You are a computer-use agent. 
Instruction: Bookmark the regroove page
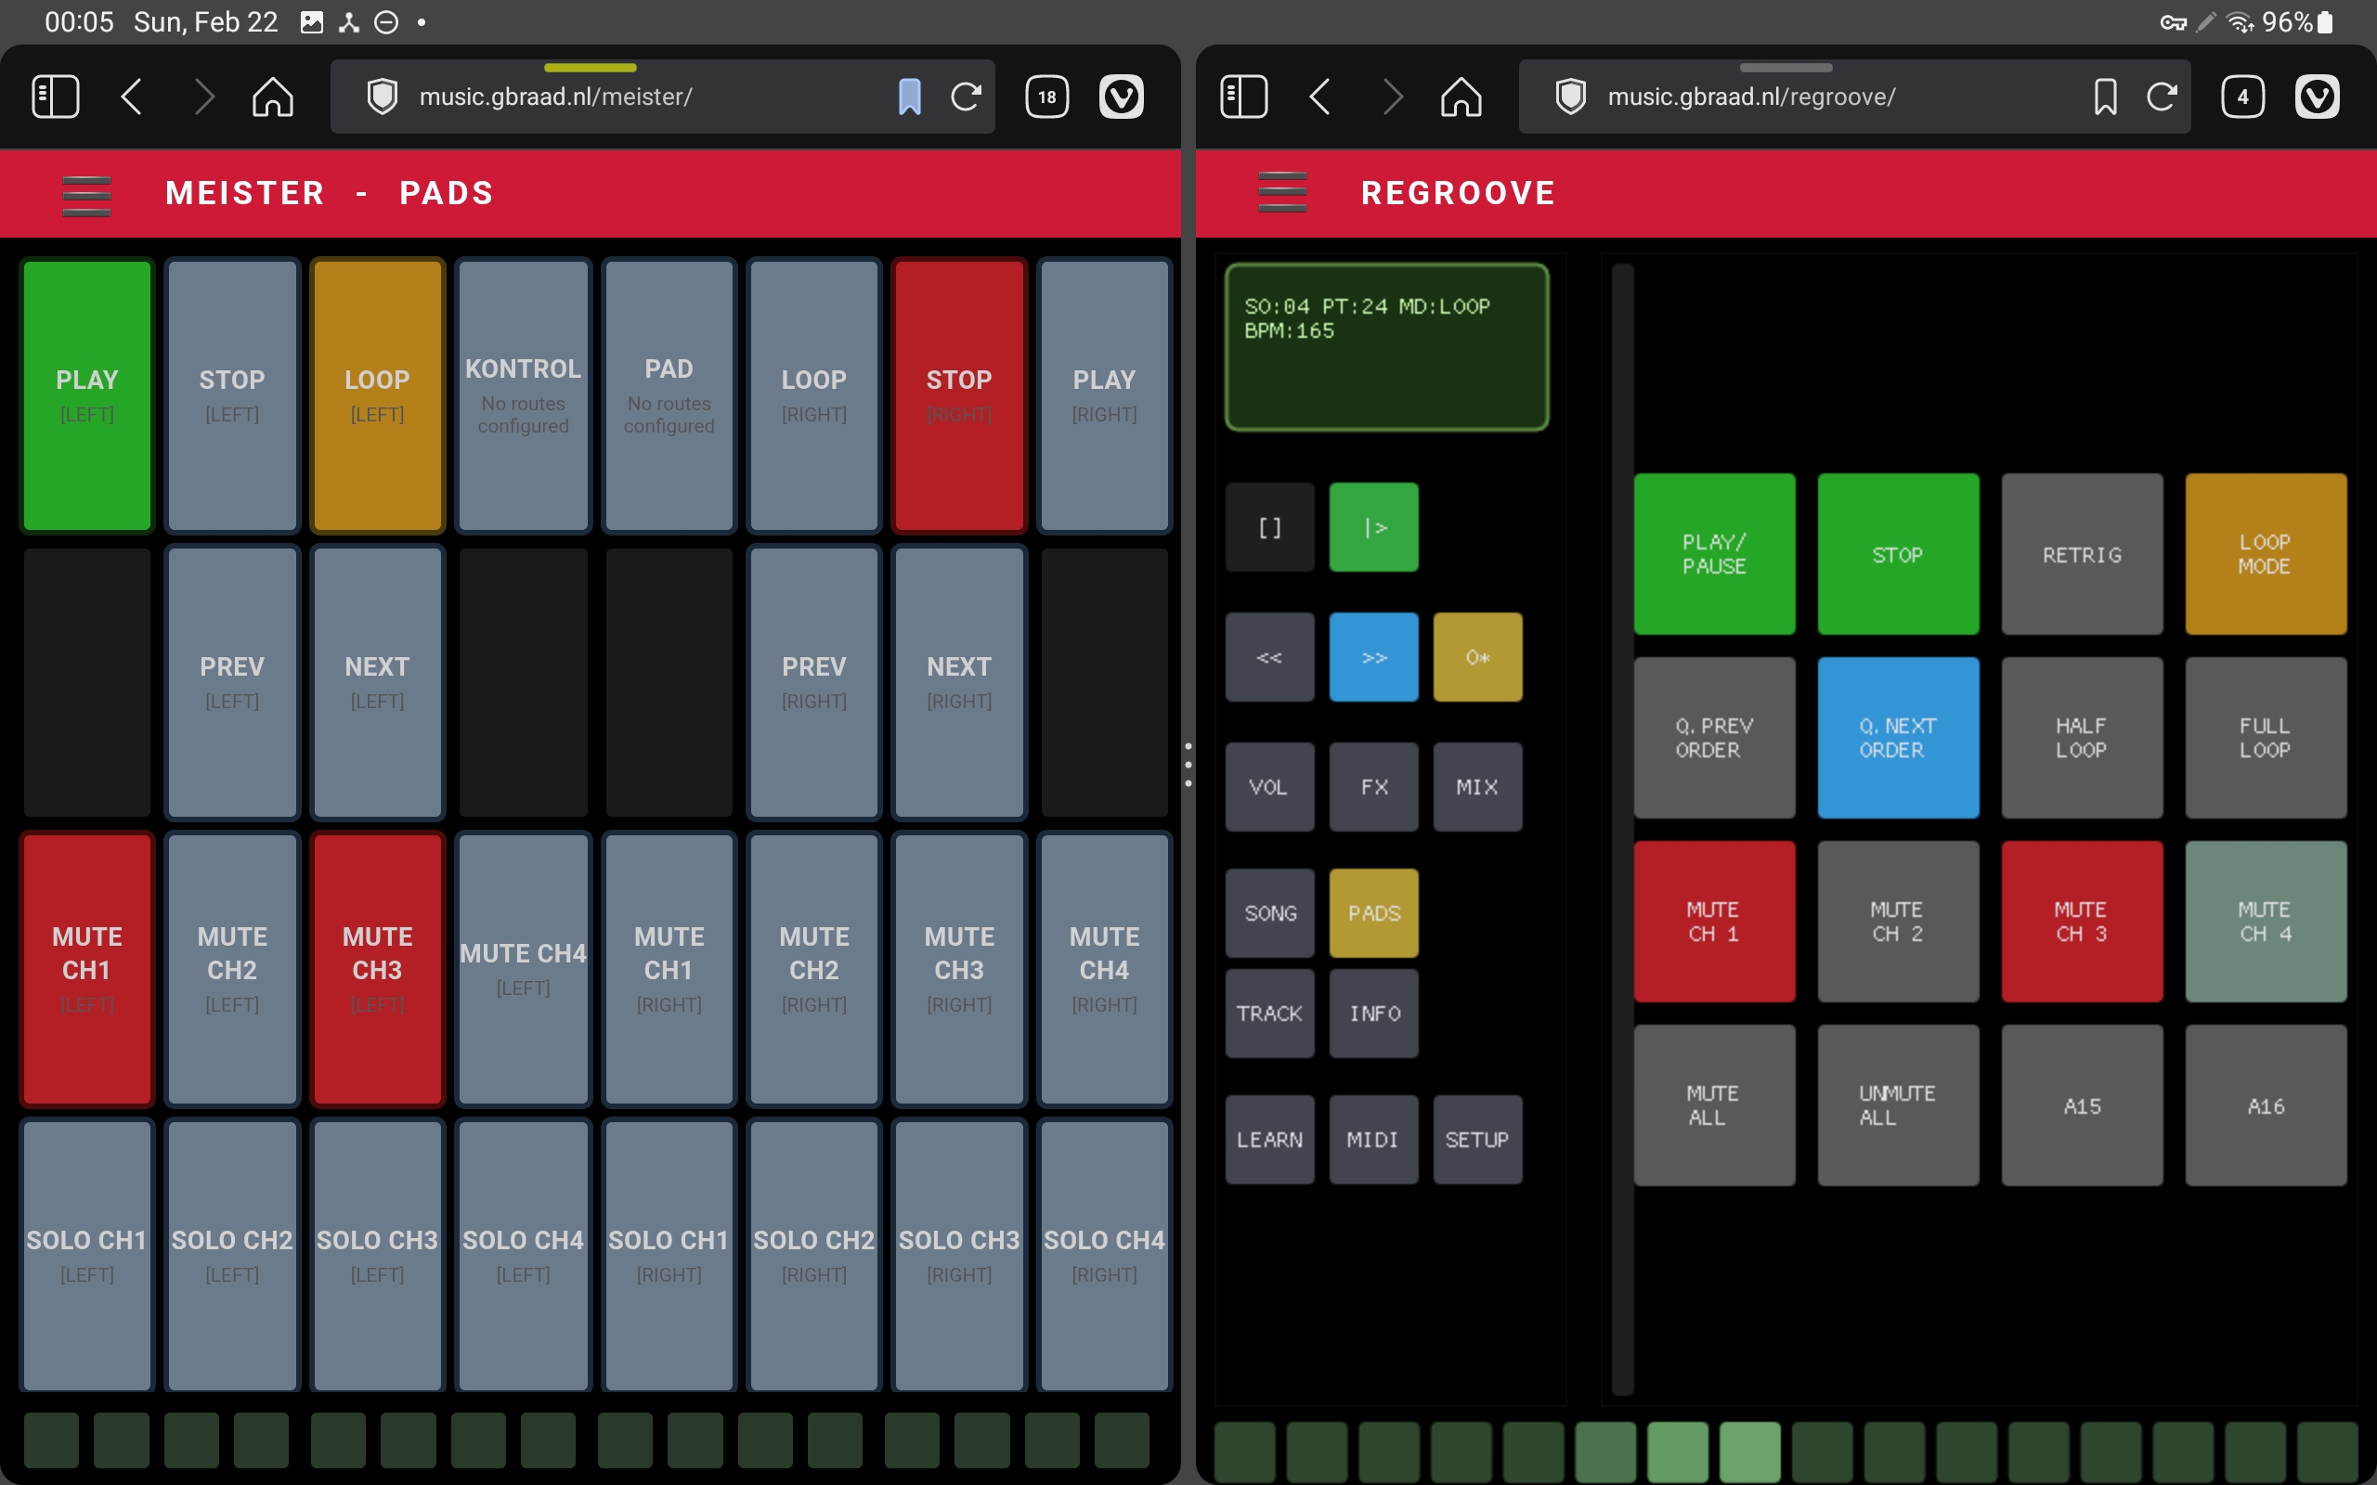pyautogui.click(x=2105, y=97)
